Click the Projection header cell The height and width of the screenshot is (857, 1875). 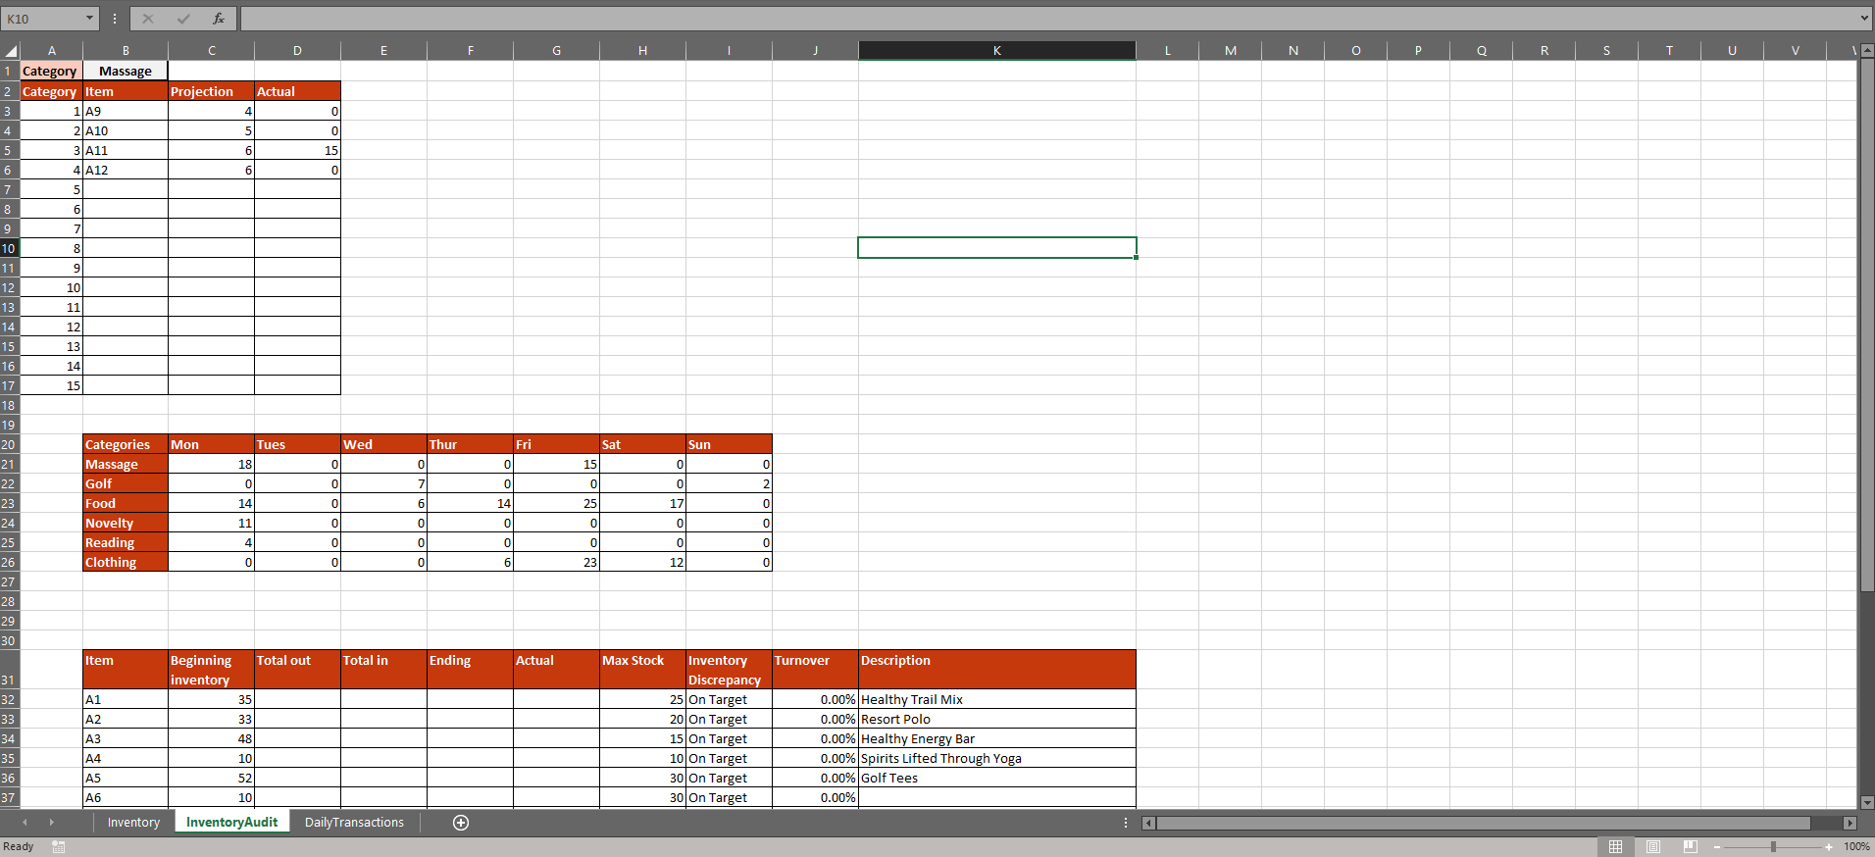click(211, 91)
